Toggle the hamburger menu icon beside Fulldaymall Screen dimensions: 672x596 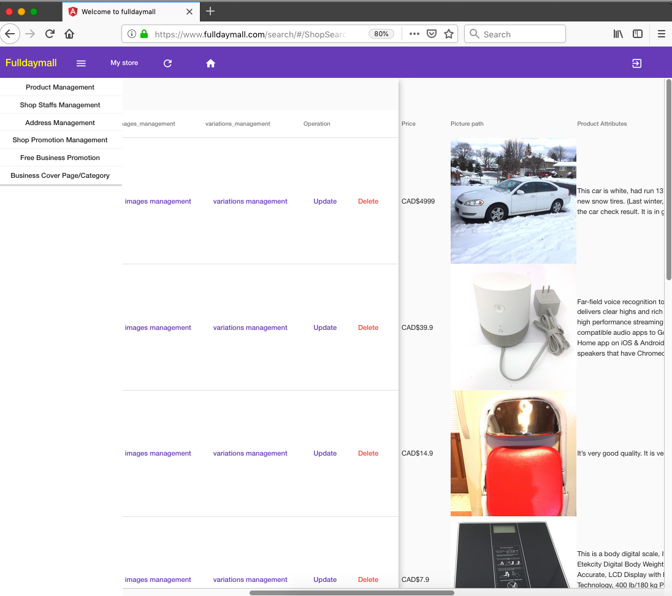pyautogui.click(x=81, y=63)
